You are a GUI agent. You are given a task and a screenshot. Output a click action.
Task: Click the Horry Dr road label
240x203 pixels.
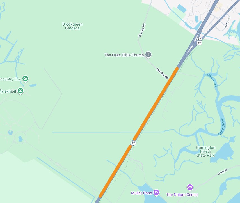pos(227,23)
